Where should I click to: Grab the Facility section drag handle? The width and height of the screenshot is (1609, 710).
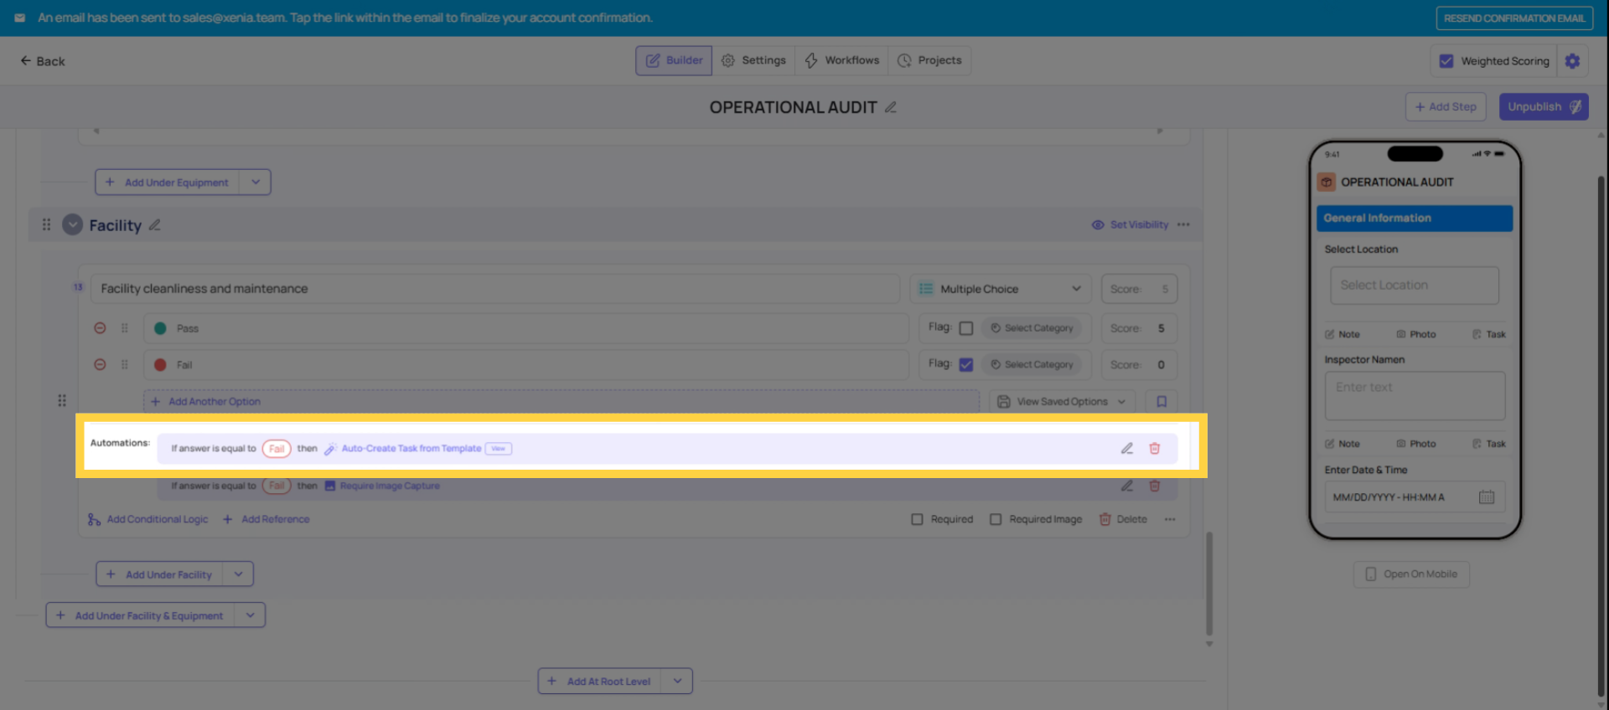(x=47, y=224)
